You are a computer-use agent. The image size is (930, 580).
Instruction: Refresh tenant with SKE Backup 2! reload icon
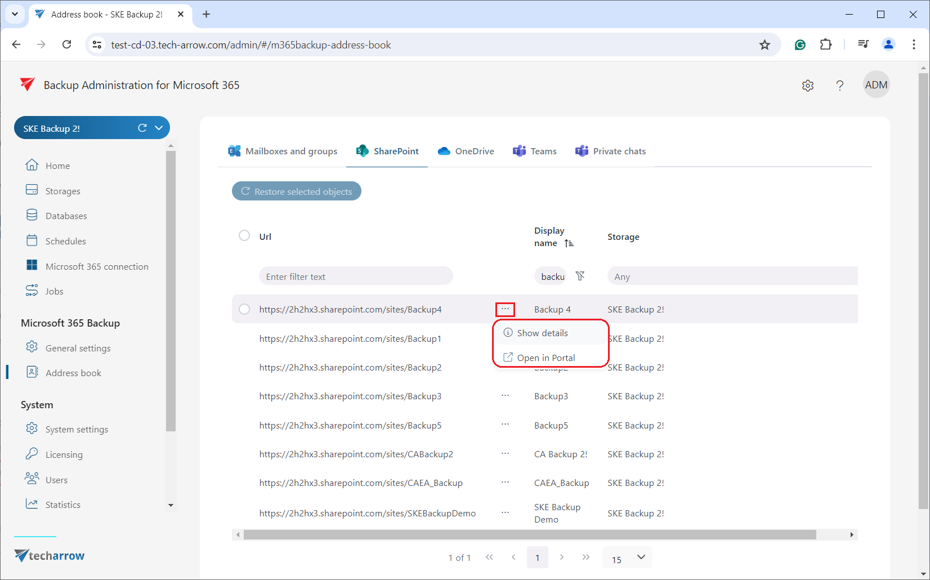(142, 128)
